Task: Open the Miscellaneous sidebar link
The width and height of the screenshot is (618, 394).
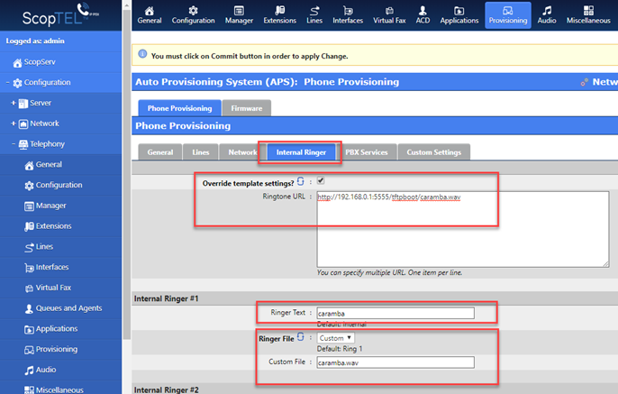Action: pyautogui.click(x=59, y=389)
